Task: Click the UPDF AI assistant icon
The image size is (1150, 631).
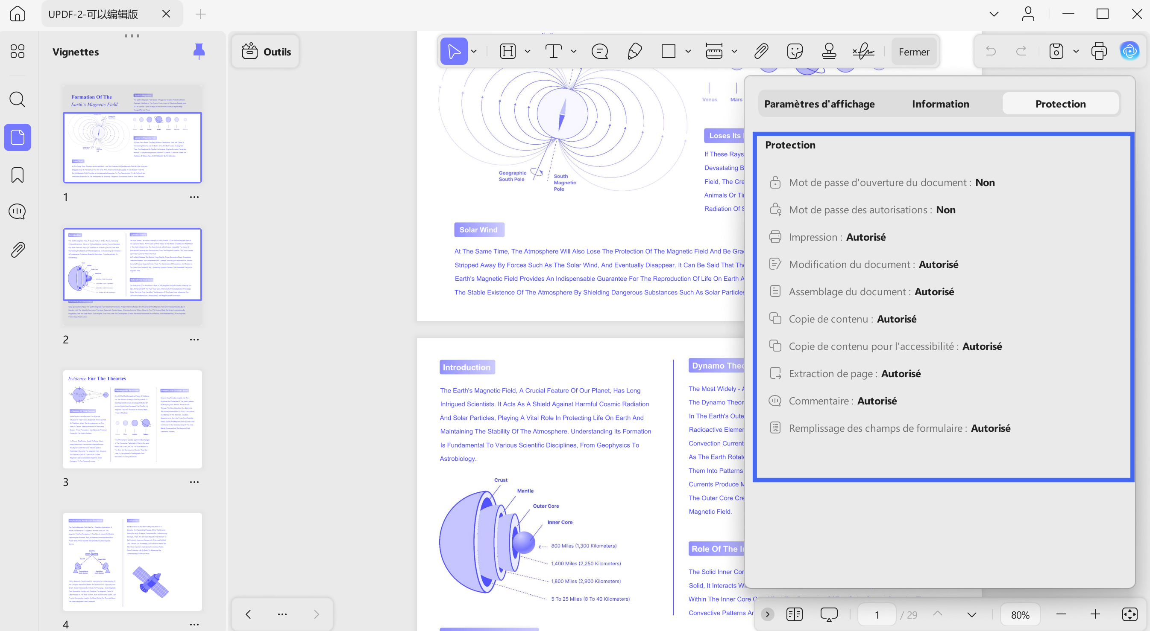Action: (x=1129, y=51)
